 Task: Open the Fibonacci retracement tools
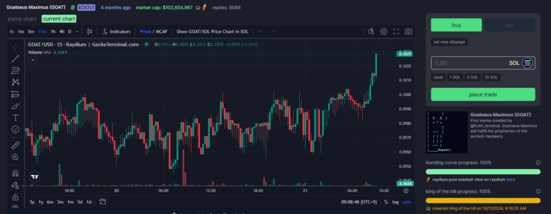click(x=16, y=70)
